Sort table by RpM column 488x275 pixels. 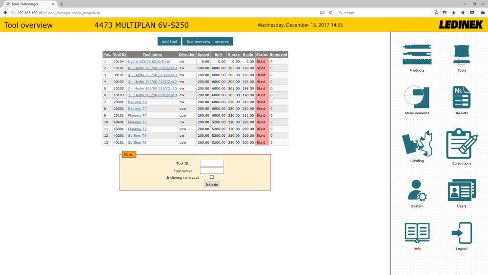(219, 55)
